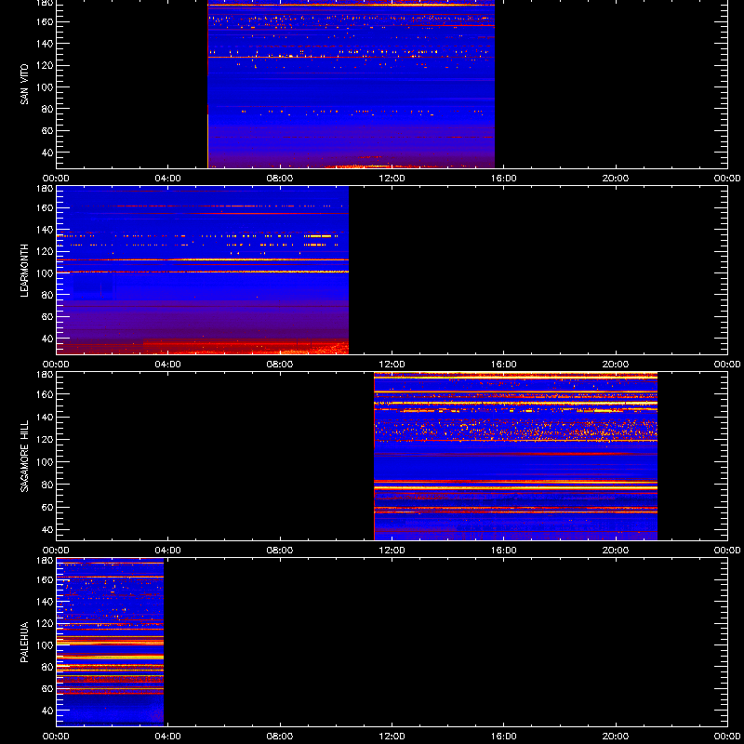Click the 16:00 time label under San Vito panel

pyautogui.click(x=504, y=179)
